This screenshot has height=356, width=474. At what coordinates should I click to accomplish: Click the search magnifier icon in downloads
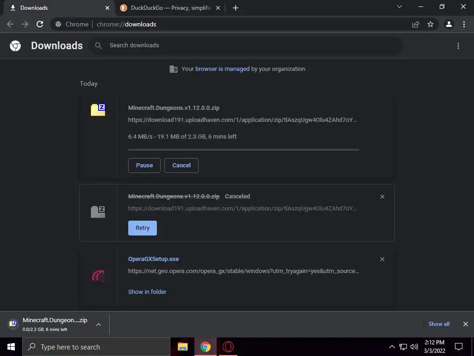click(x=98, y=45)
